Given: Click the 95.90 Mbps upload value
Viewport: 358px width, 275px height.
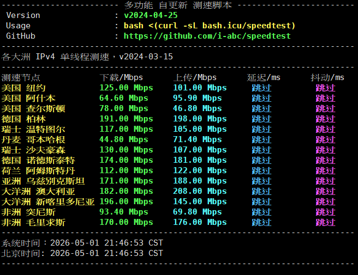Looking at the screenshot, I should (x=197, y=98).
